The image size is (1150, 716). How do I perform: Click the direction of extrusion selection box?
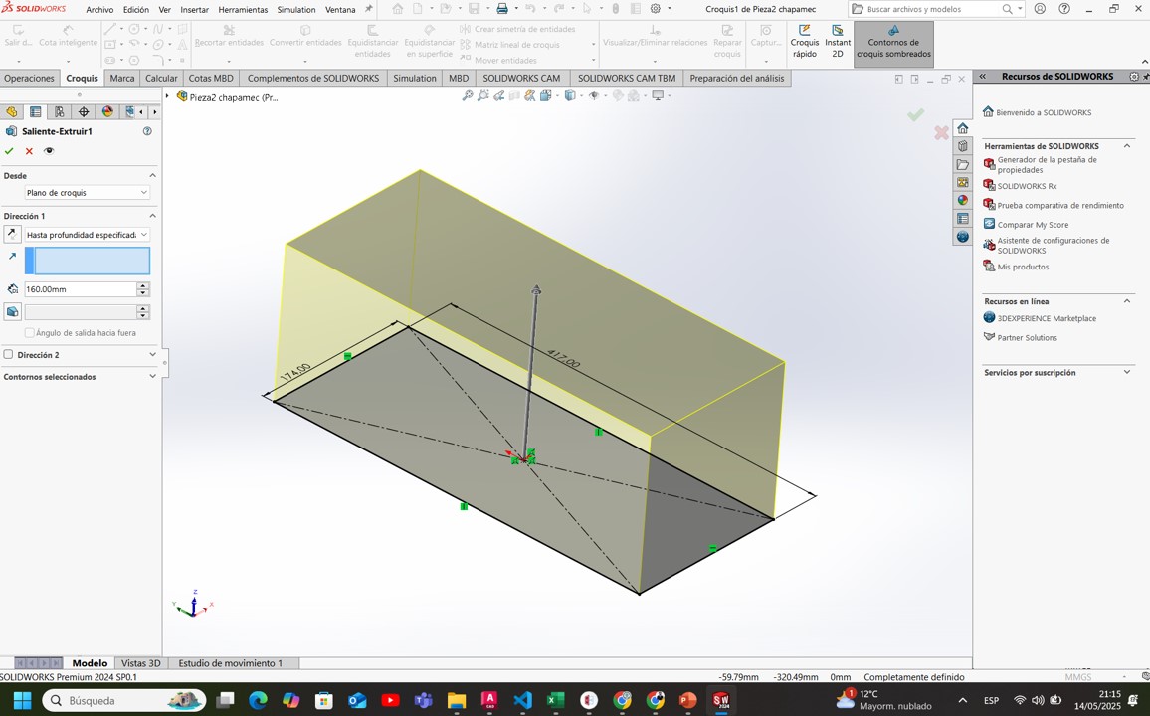click(x=88, y=261)
